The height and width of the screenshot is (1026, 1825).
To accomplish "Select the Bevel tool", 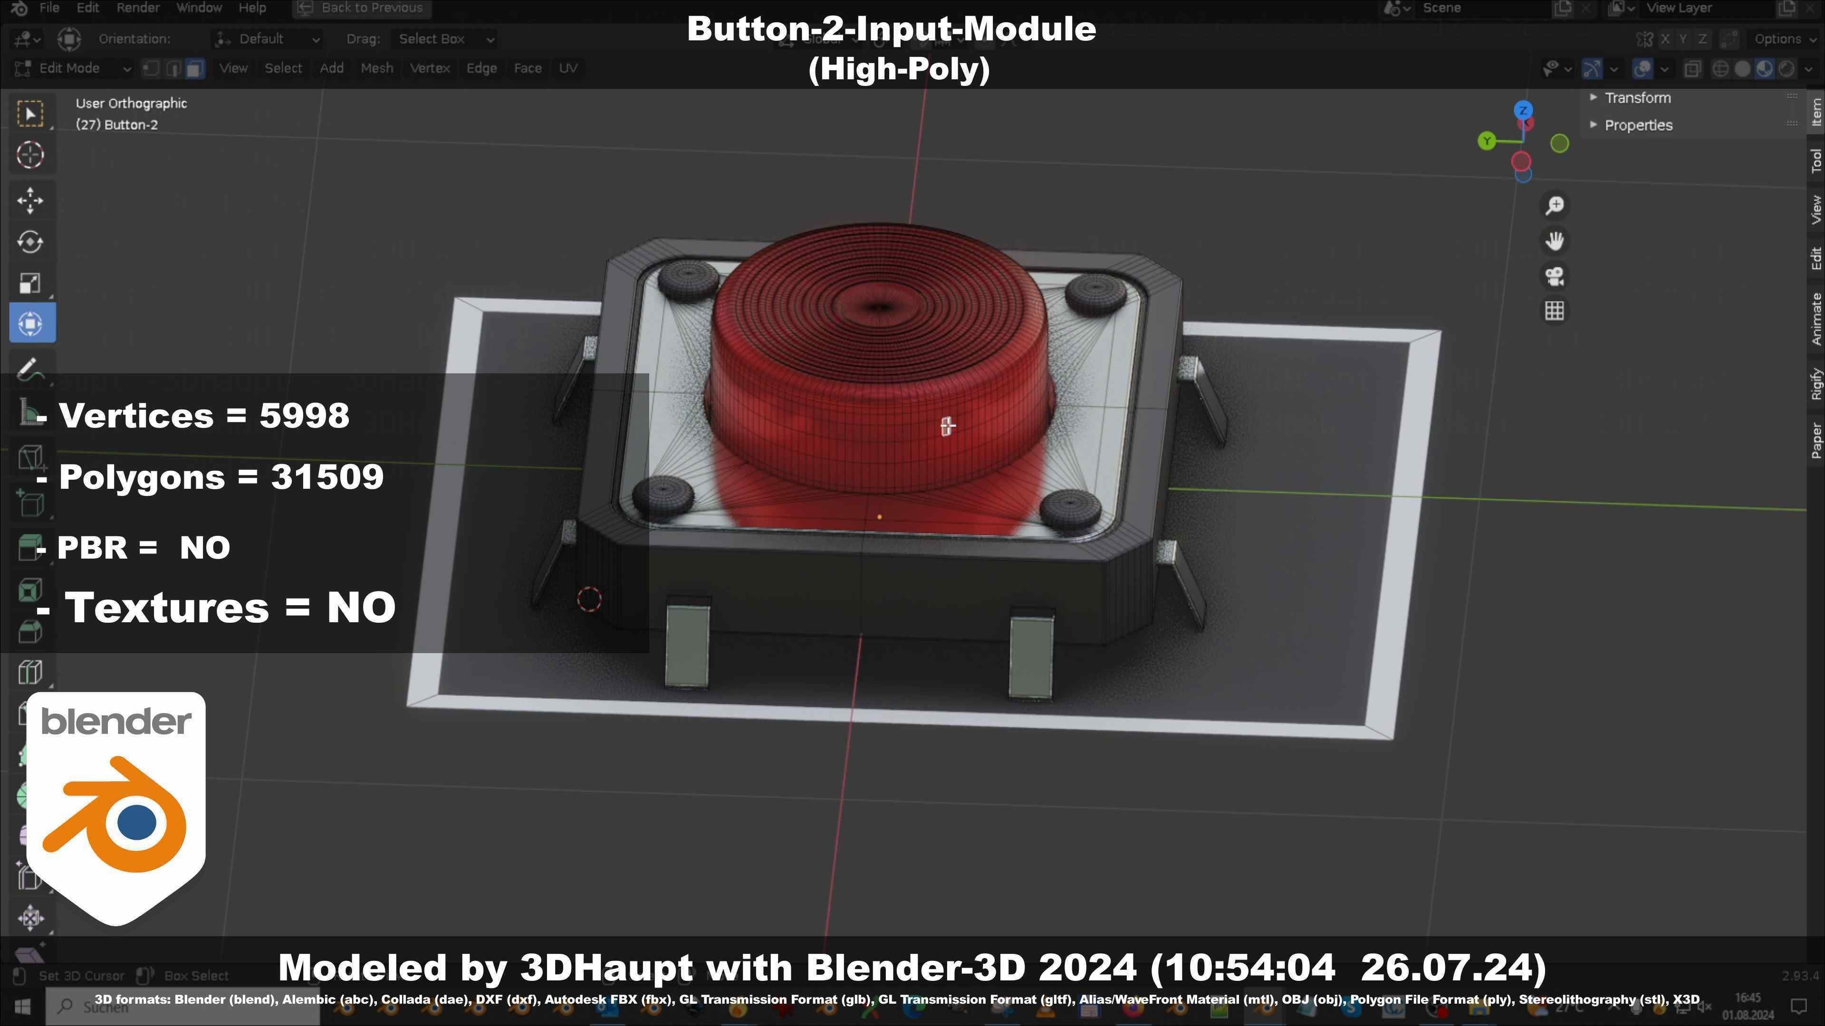I will tap(30, 631).
